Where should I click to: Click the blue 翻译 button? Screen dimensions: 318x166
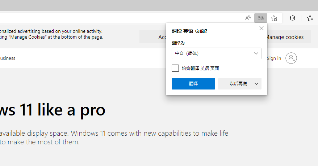(193, 84)
